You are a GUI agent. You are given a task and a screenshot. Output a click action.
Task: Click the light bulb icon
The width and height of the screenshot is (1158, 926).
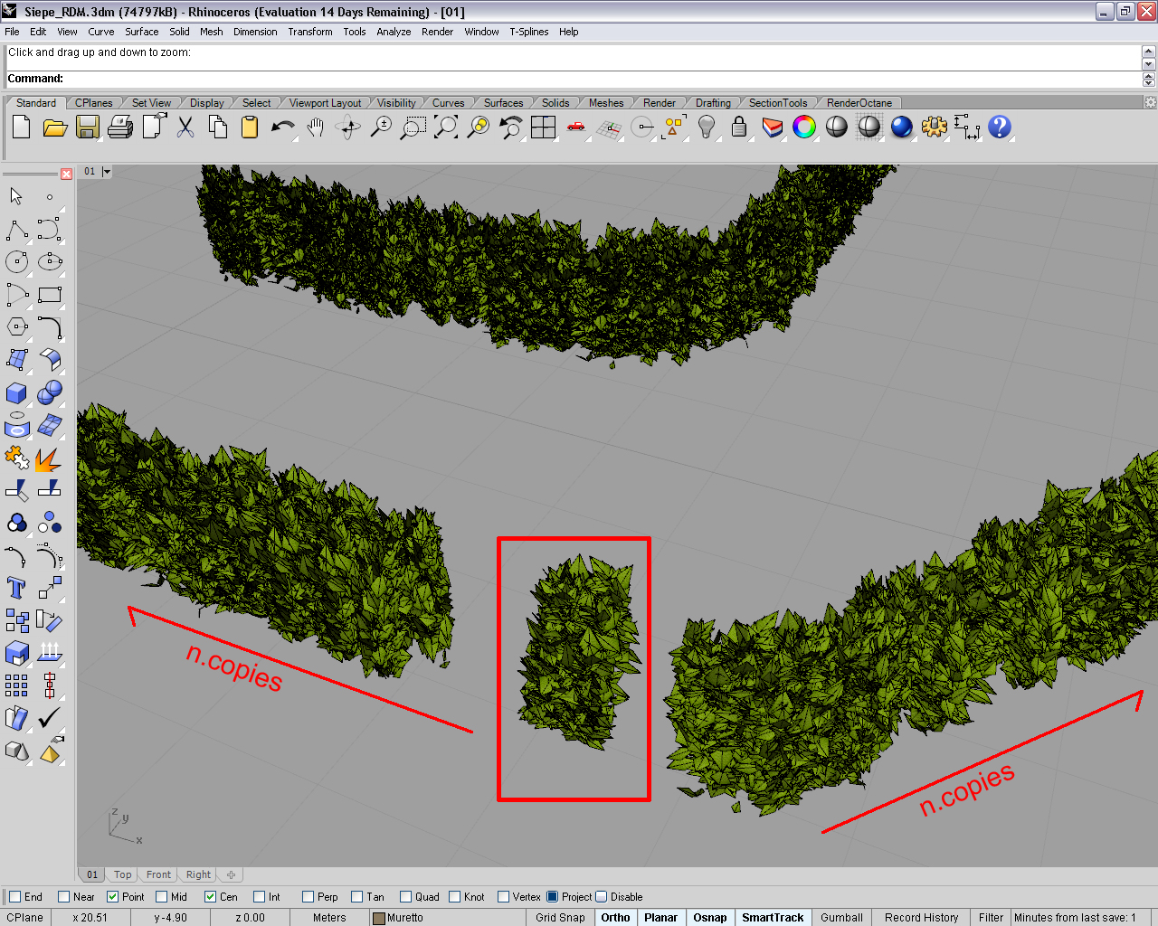tap(707, 128)
